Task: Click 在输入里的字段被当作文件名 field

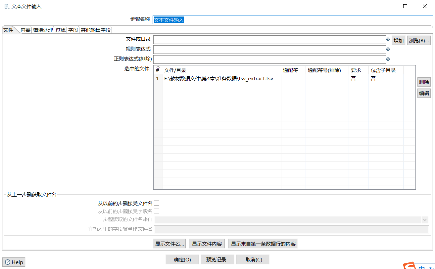Action: (x=291, y=229)
